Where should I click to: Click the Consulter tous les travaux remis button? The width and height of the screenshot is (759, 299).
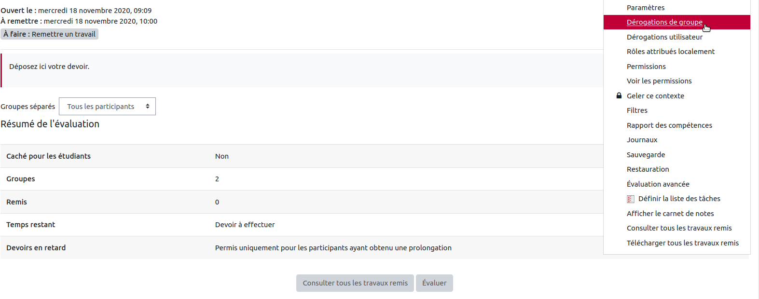(x=355, y=283)
